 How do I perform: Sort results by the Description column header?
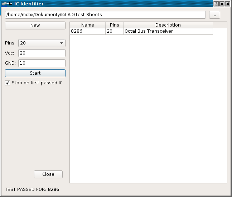click(x=168, y=25)
